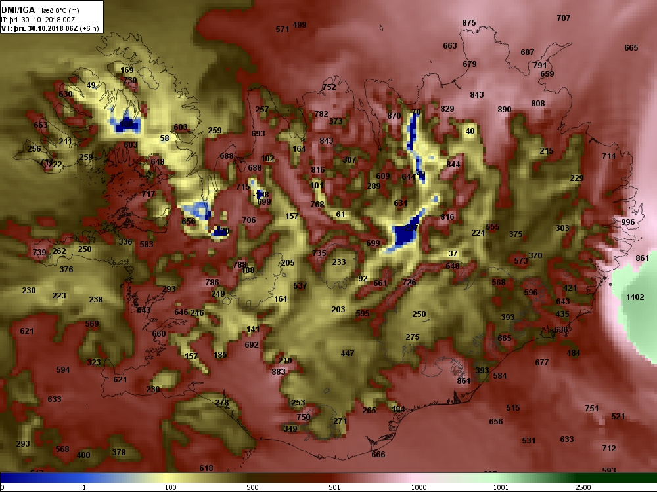Viewport: 657px width, 492px height.
Task: Click the value '323' in the southwest
Action: tap(94, 362)
